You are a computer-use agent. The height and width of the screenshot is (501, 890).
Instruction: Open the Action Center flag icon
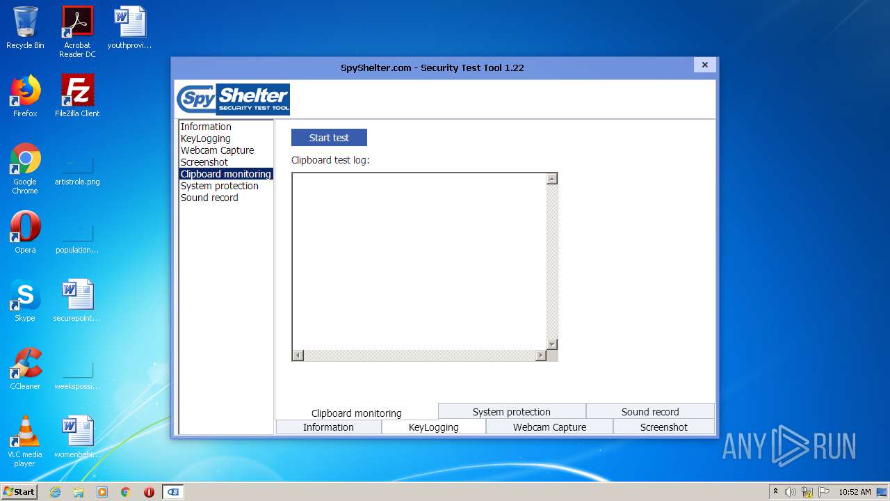point(824,492)
